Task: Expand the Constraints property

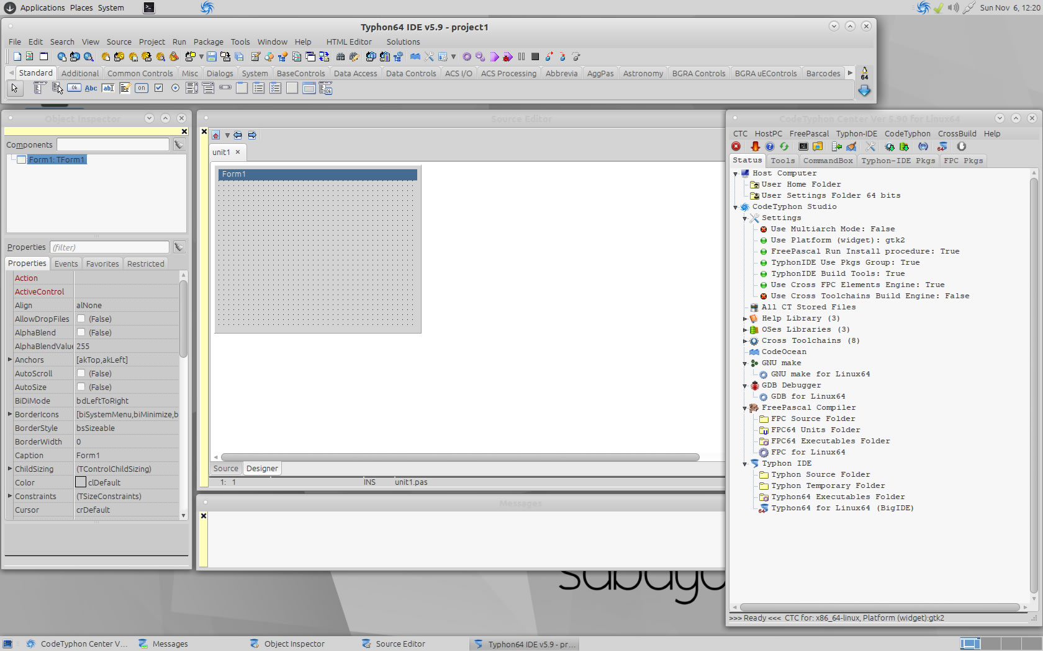Action: pyautogui.click(x=10, y=496)
